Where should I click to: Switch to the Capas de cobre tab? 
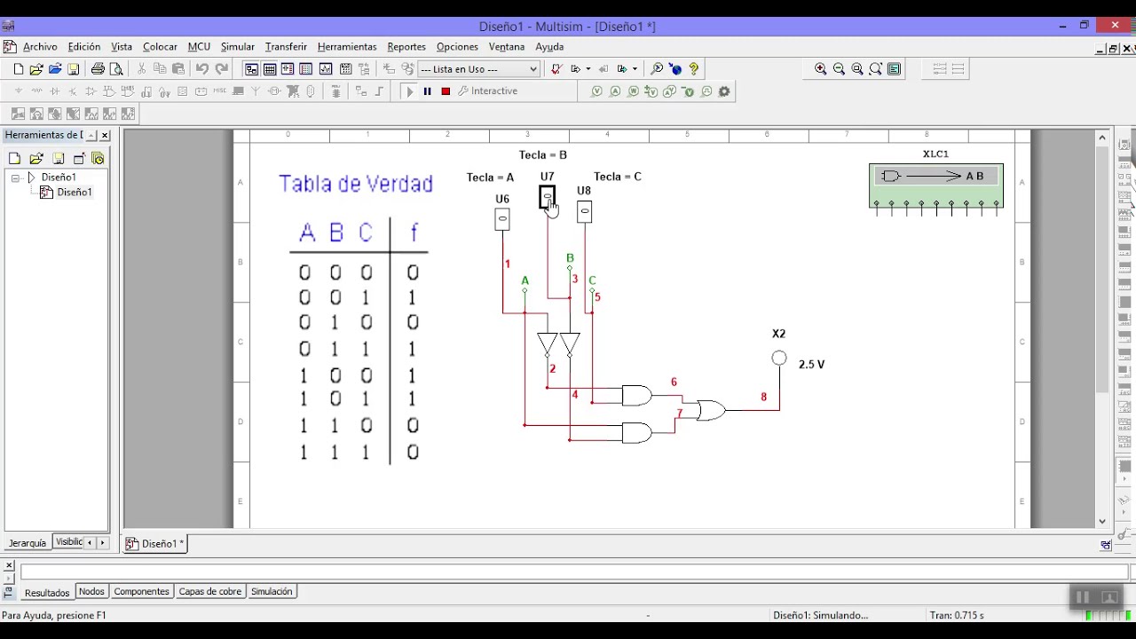(210, 591)
